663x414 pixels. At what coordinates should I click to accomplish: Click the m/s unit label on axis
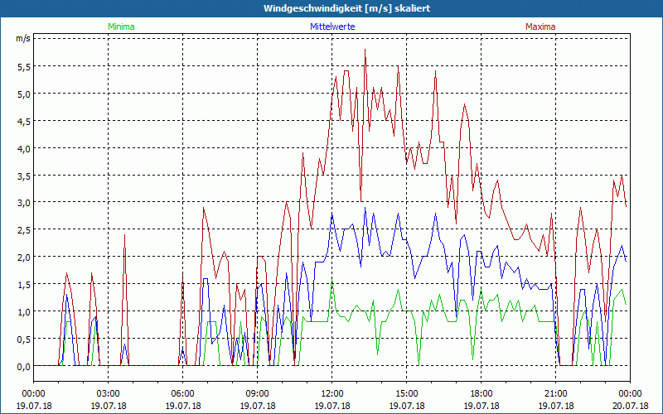(x=23, y=38)
